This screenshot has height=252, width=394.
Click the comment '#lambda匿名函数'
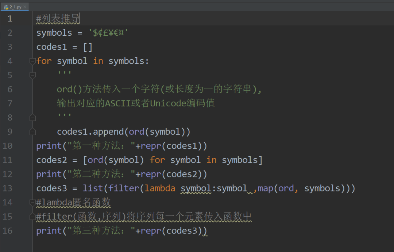(73, 202)
